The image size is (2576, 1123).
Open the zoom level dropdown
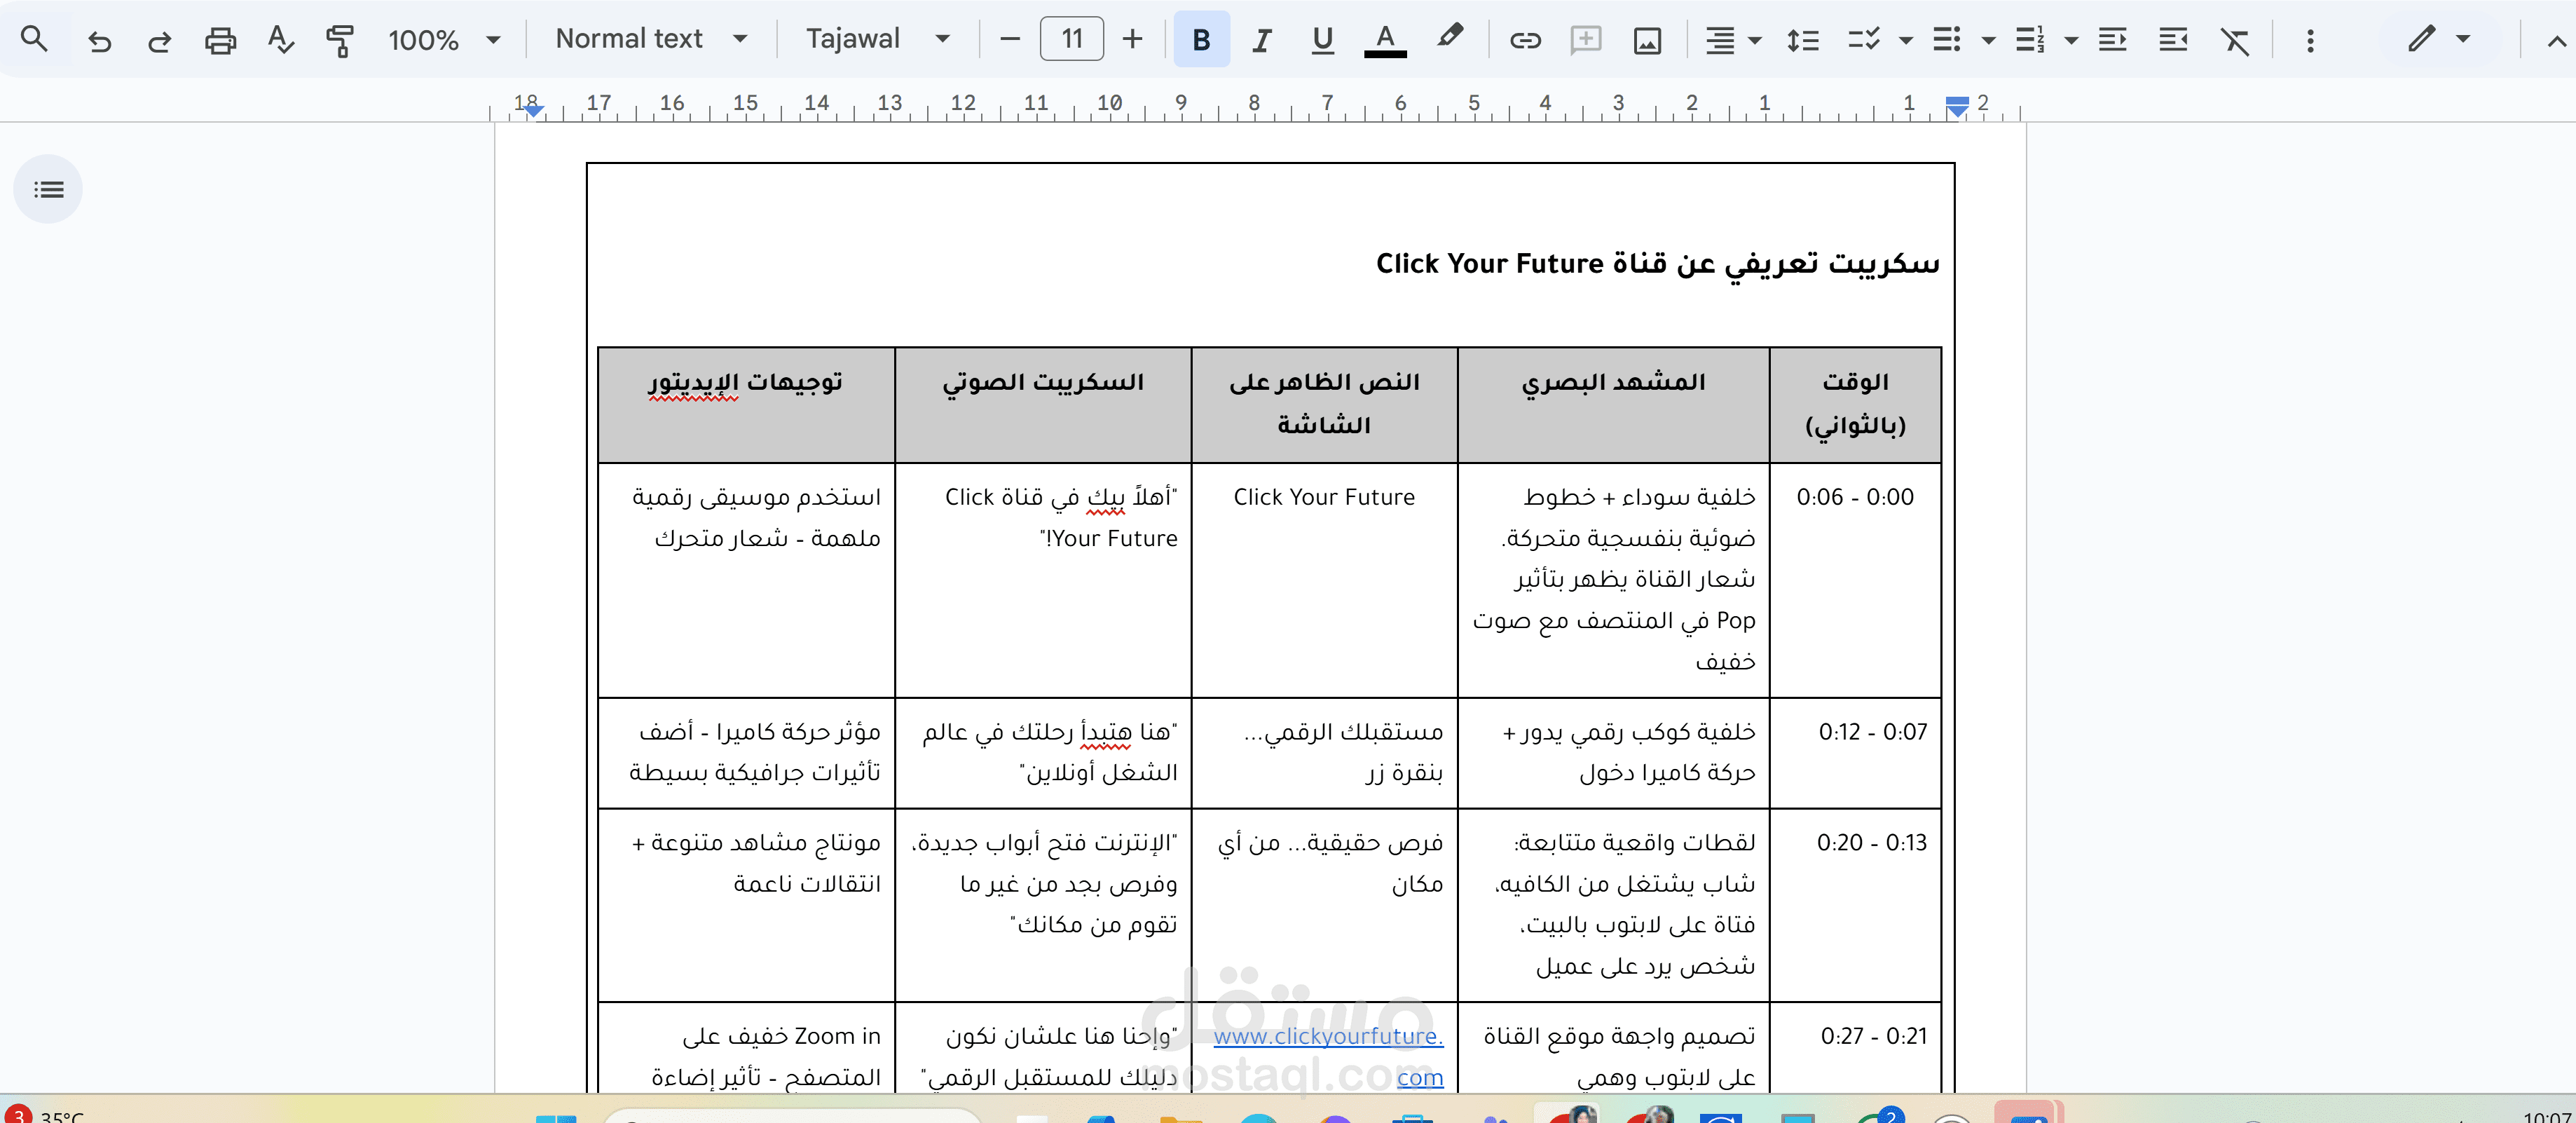[444, 40]
